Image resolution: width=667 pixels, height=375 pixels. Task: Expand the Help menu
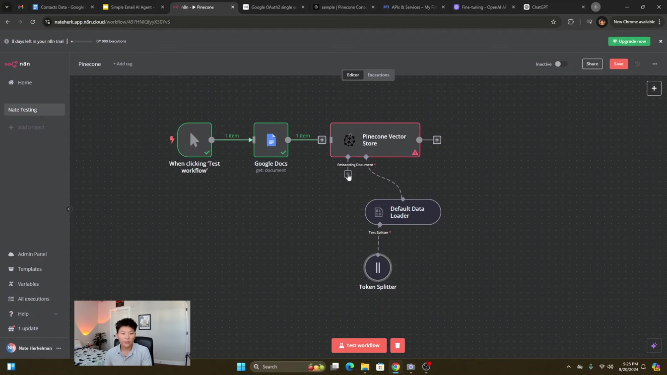click(x=33, y=314)
